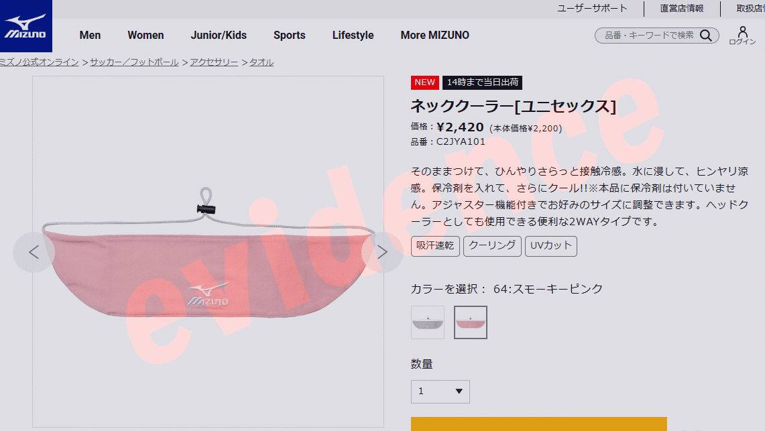Go to タオル breadcrumb
Screen dimensions: 765x431
pyautogui.click(x=261, y=62)
